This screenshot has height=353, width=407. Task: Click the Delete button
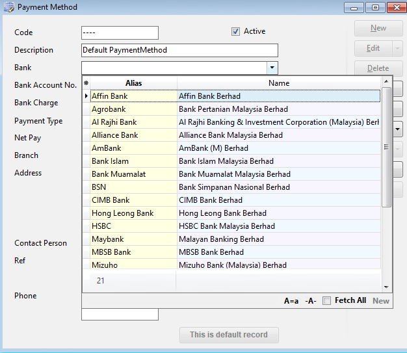pyautogui.click(x=378, y=68)
